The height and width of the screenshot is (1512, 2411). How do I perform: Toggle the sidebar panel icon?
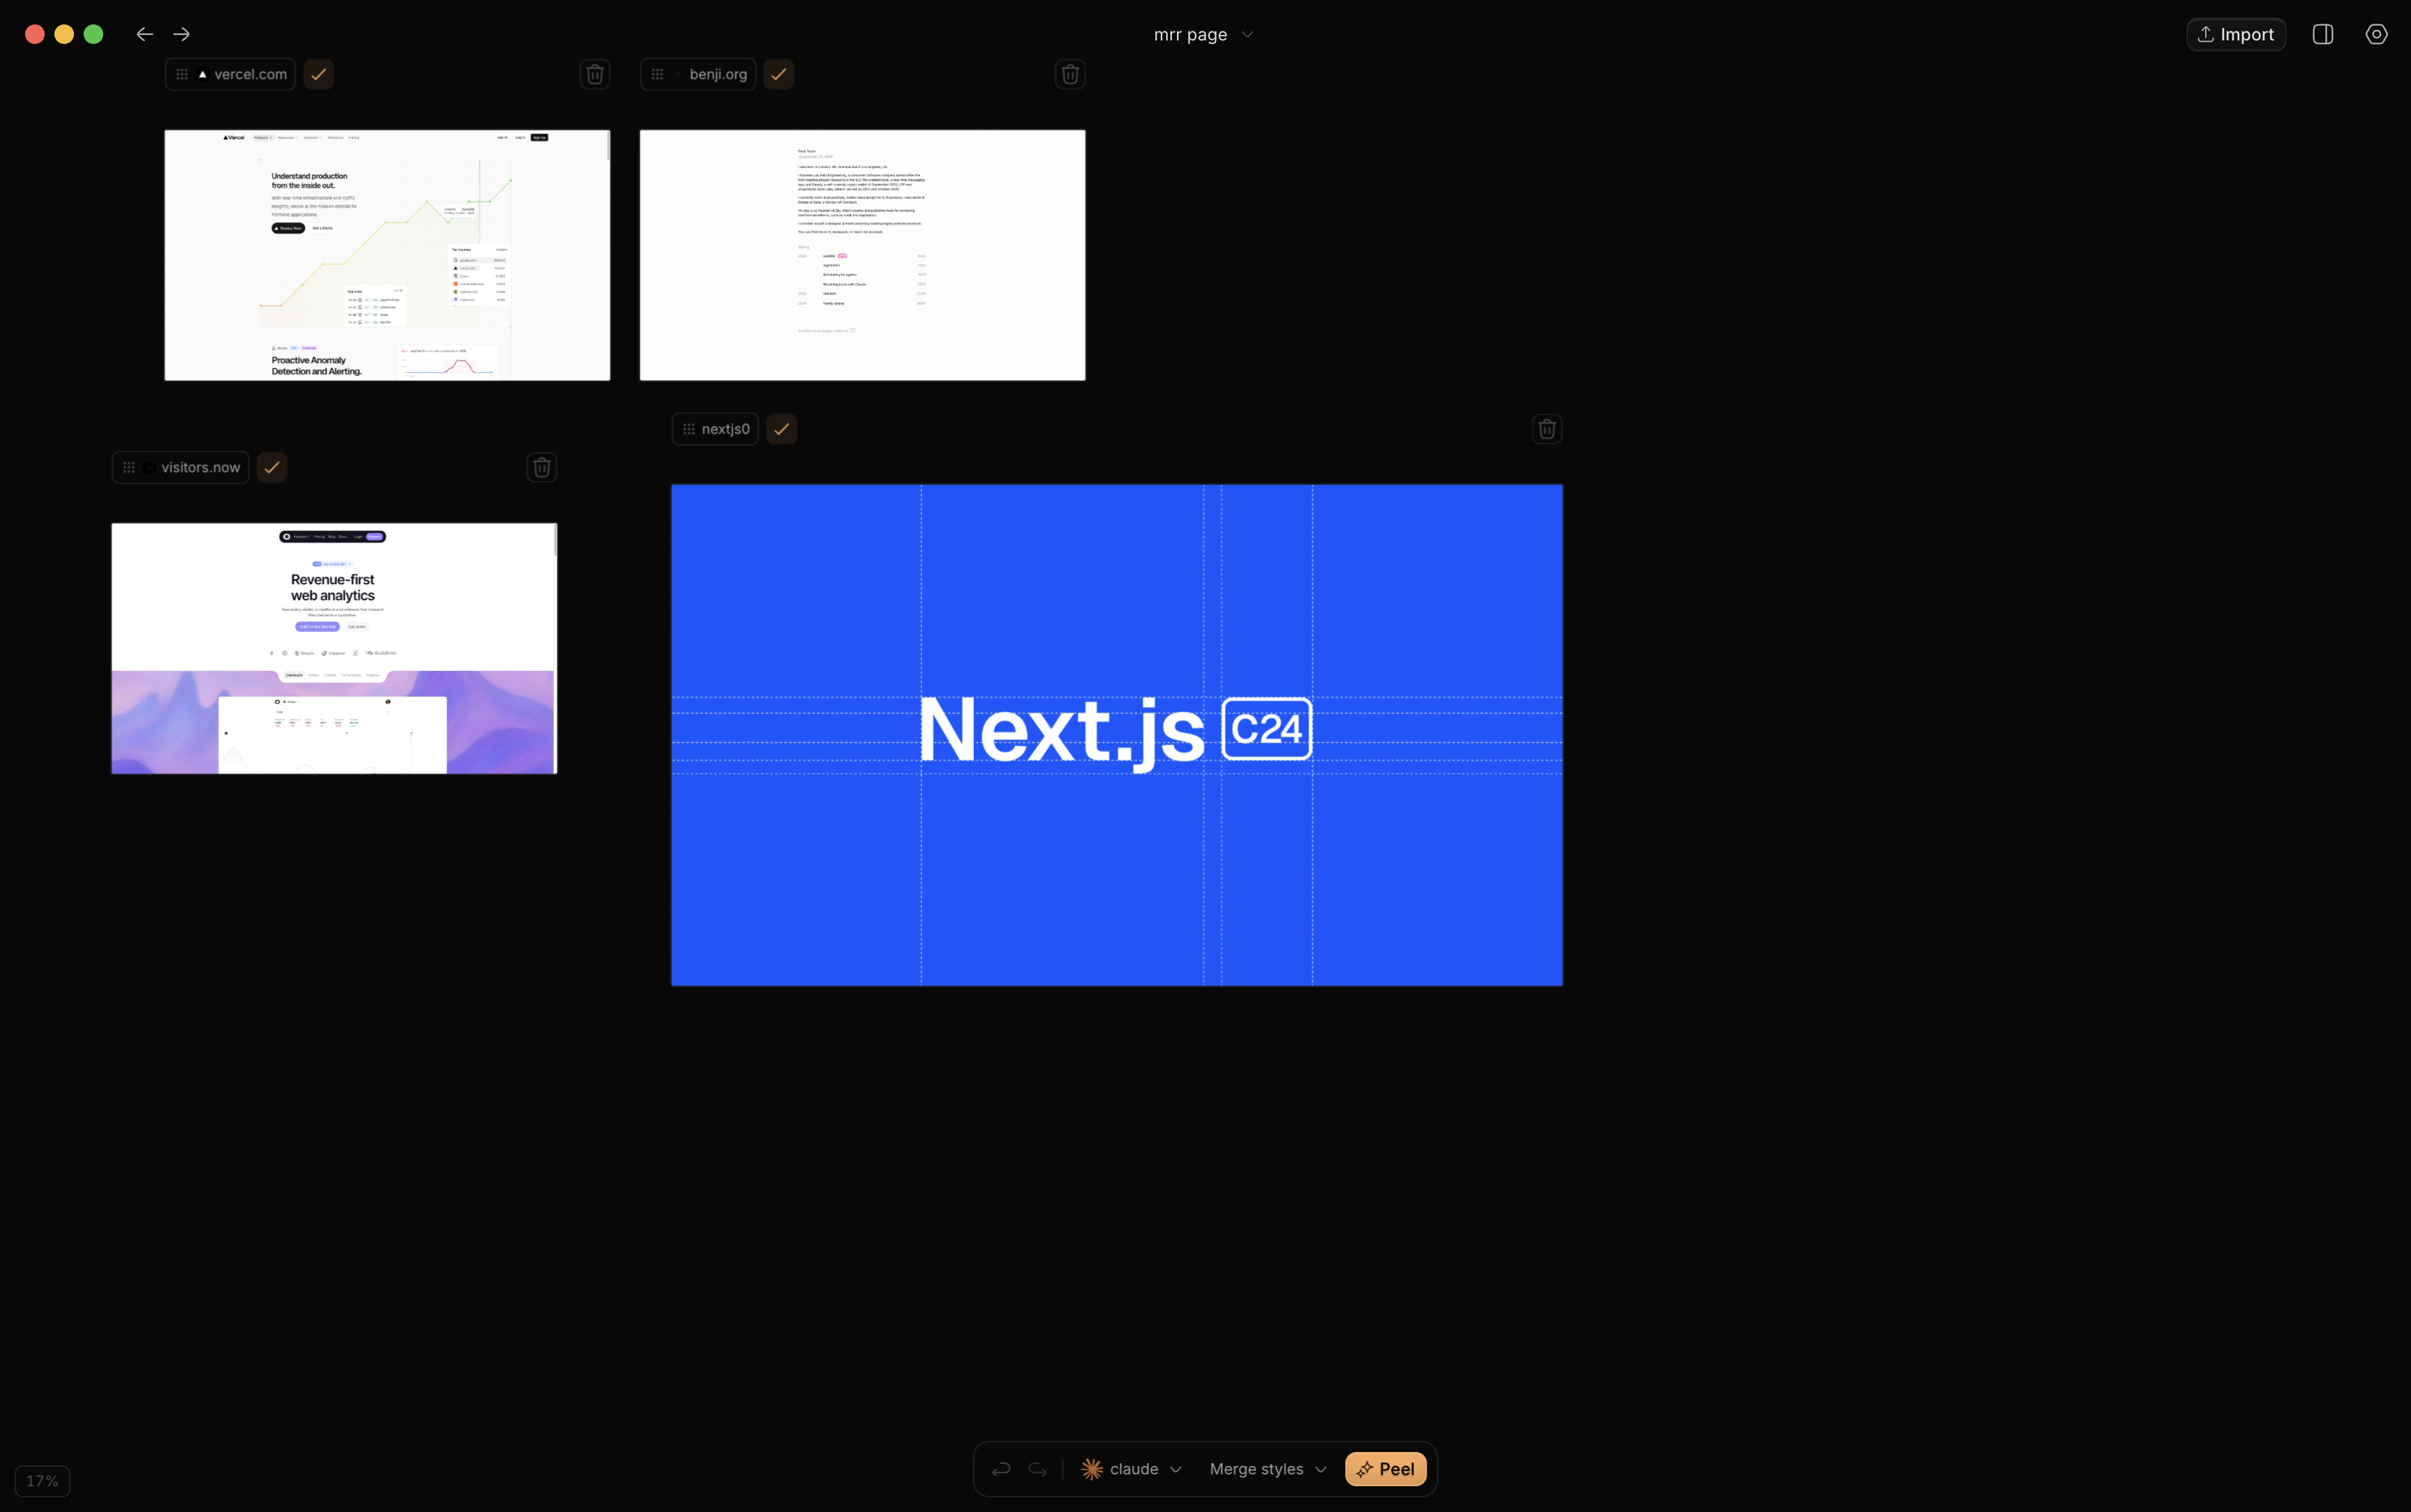[x=2323, y=34]
